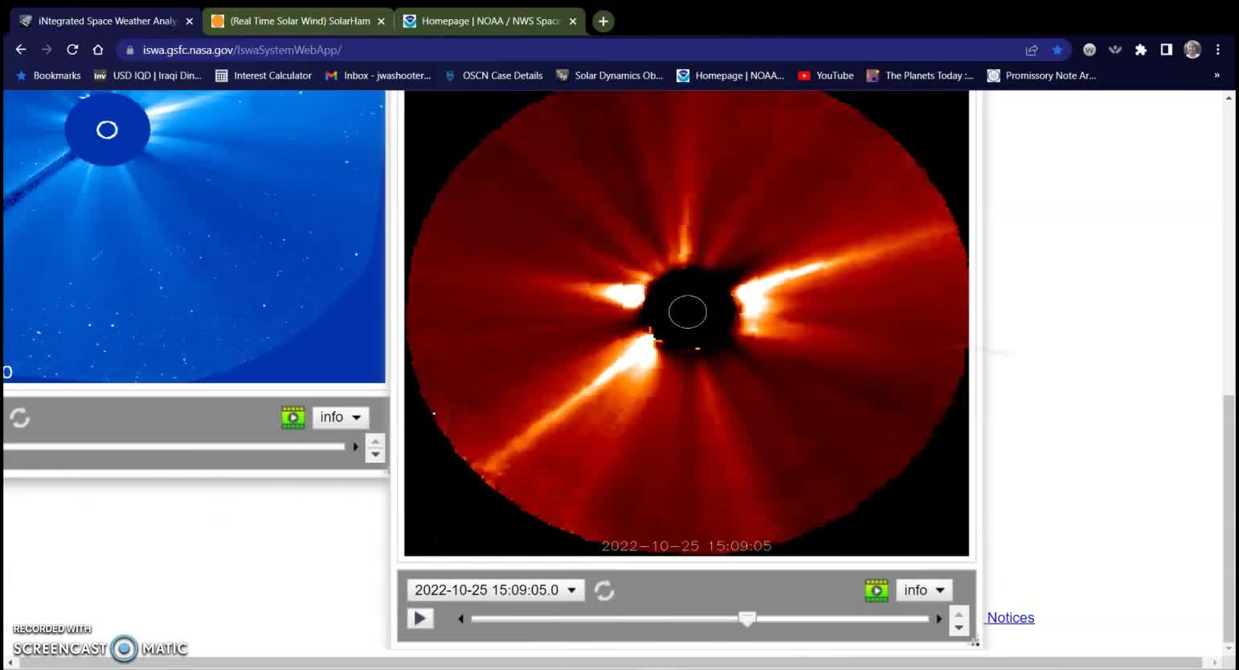
Task: Click the red LASCO C2 coronagraph image
Action: click(686, 323)
